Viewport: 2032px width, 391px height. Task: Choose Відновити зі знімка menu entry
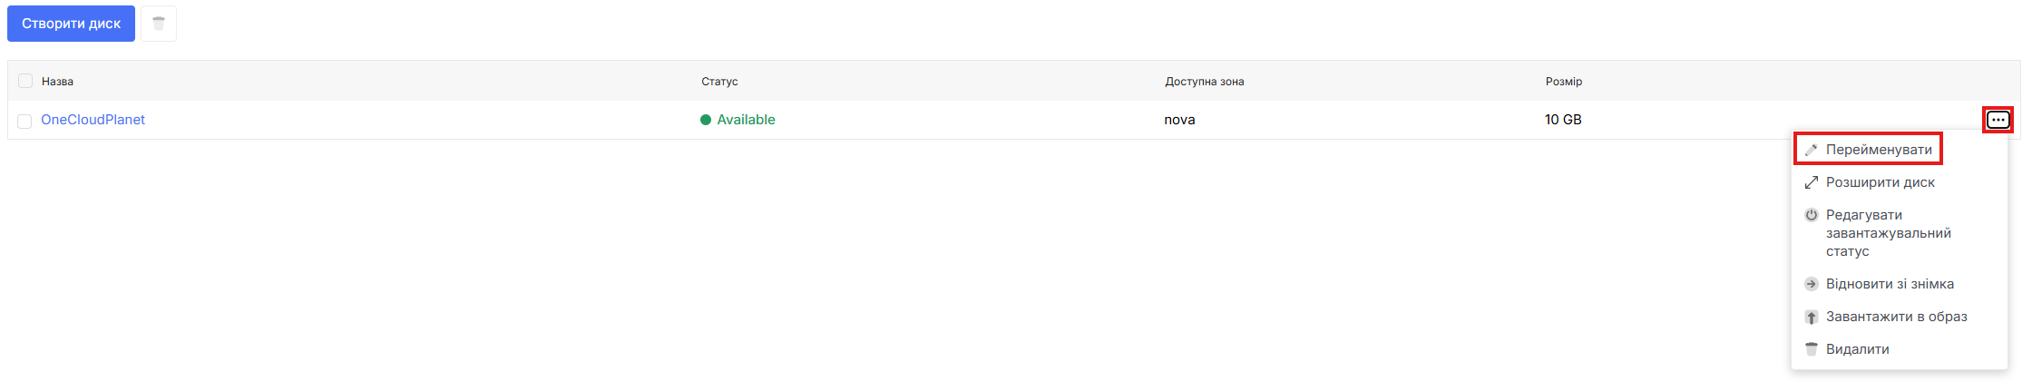[1890, 284]
